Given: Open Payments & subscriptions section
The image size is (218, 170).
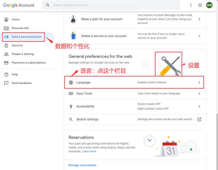Looking at the screenshot, I should point(29,63).
